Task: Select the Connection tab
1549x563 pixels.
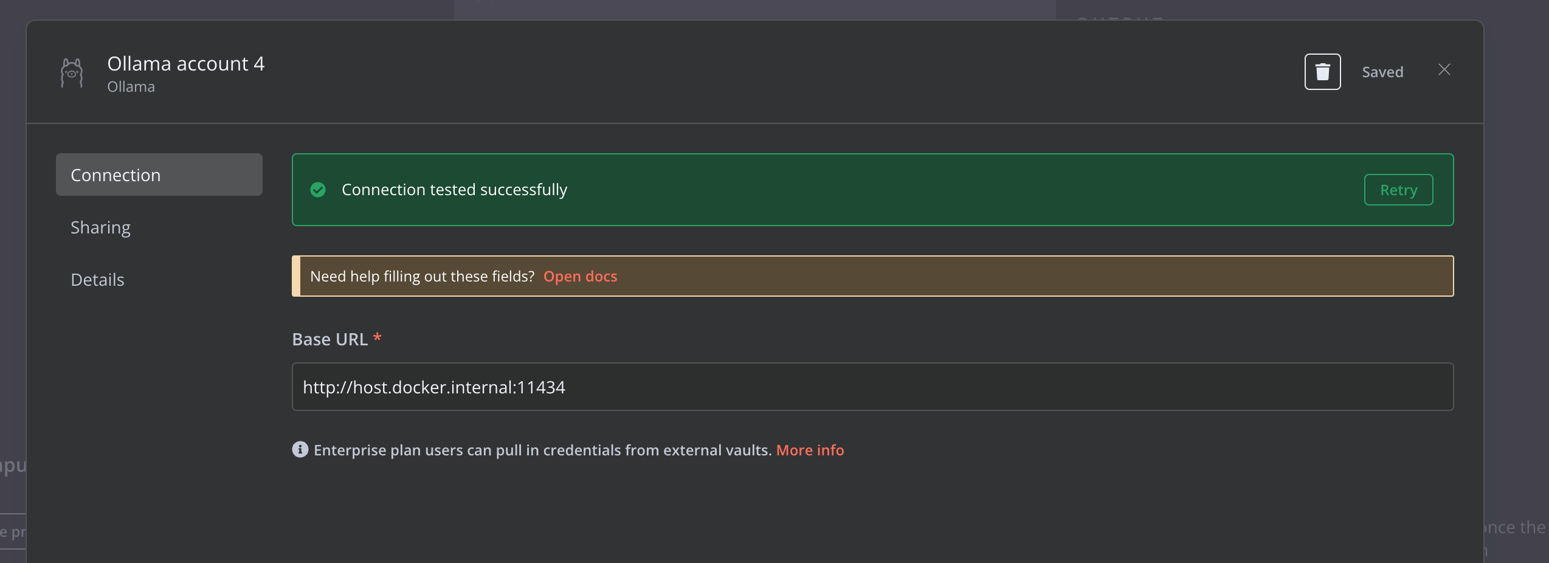Action: pyautogui.click(x=159, y=174)
